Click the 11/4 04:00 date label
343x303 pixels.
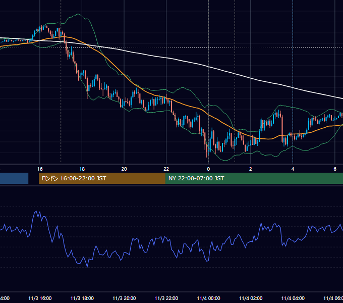coord(293,298)
